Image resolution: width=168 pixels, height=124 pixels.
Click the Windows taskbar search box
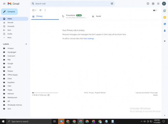tap(29, 121)
